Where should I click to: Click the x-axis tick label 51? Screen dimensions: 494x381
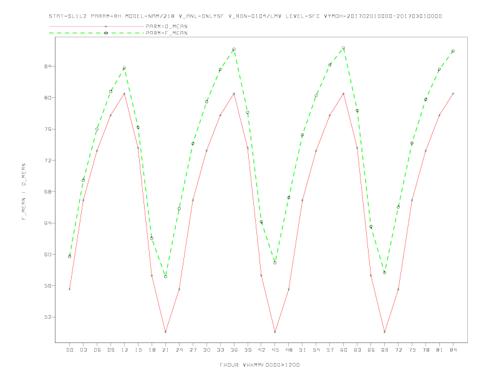coord(303,350)
